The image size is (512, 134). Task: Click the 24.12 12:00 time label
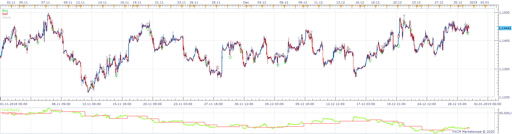[x=427, y=104]
